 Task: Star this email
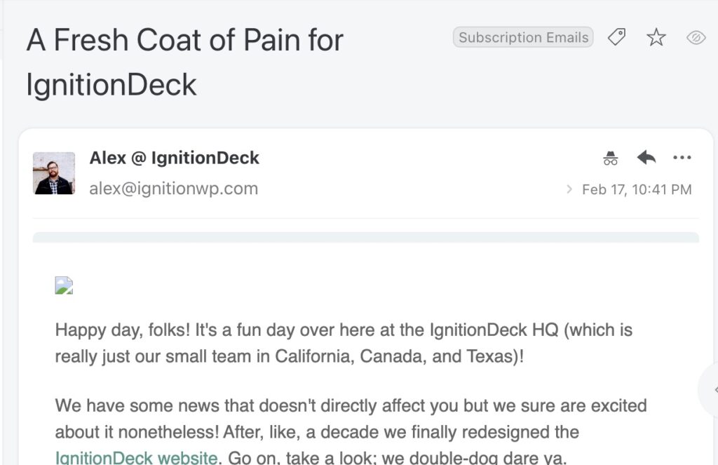click(x=656, y=37)
